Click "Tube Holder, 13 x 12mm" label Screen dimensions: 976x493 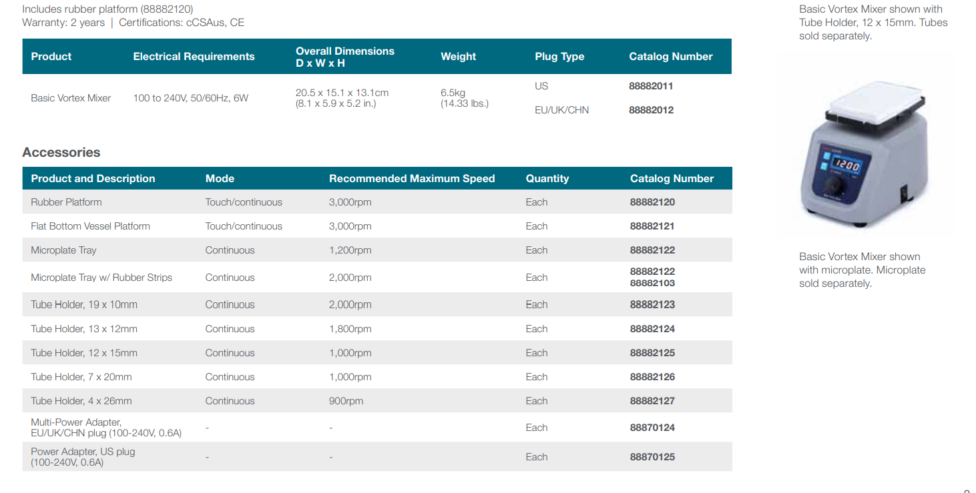pyautogui.click(x=84, y=329)
